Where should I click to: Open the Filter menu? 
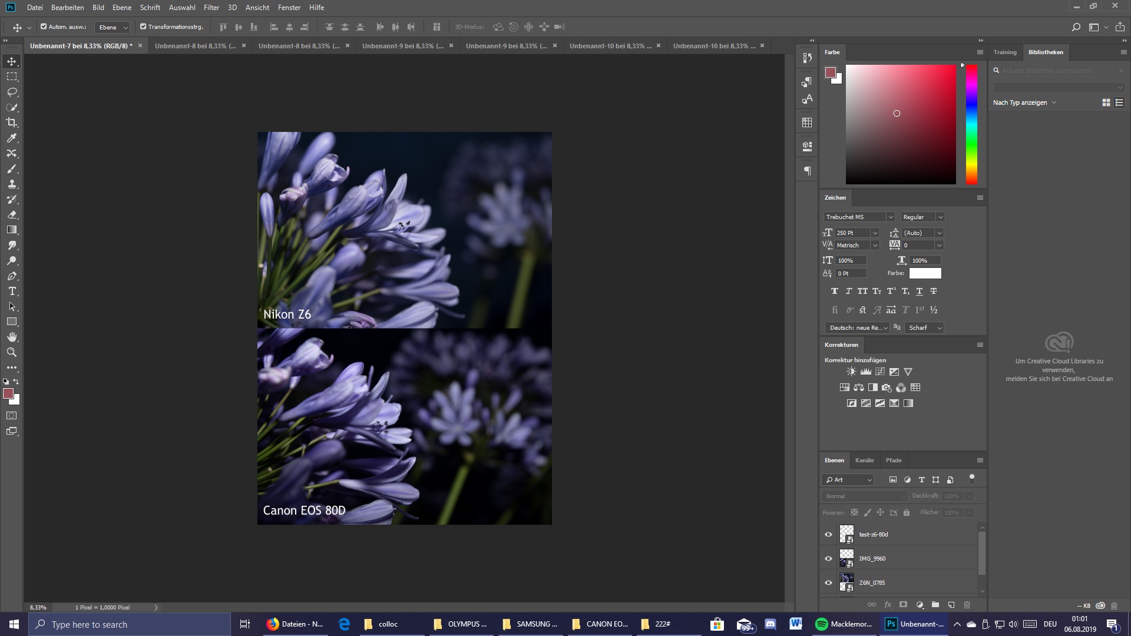(211, 8)
